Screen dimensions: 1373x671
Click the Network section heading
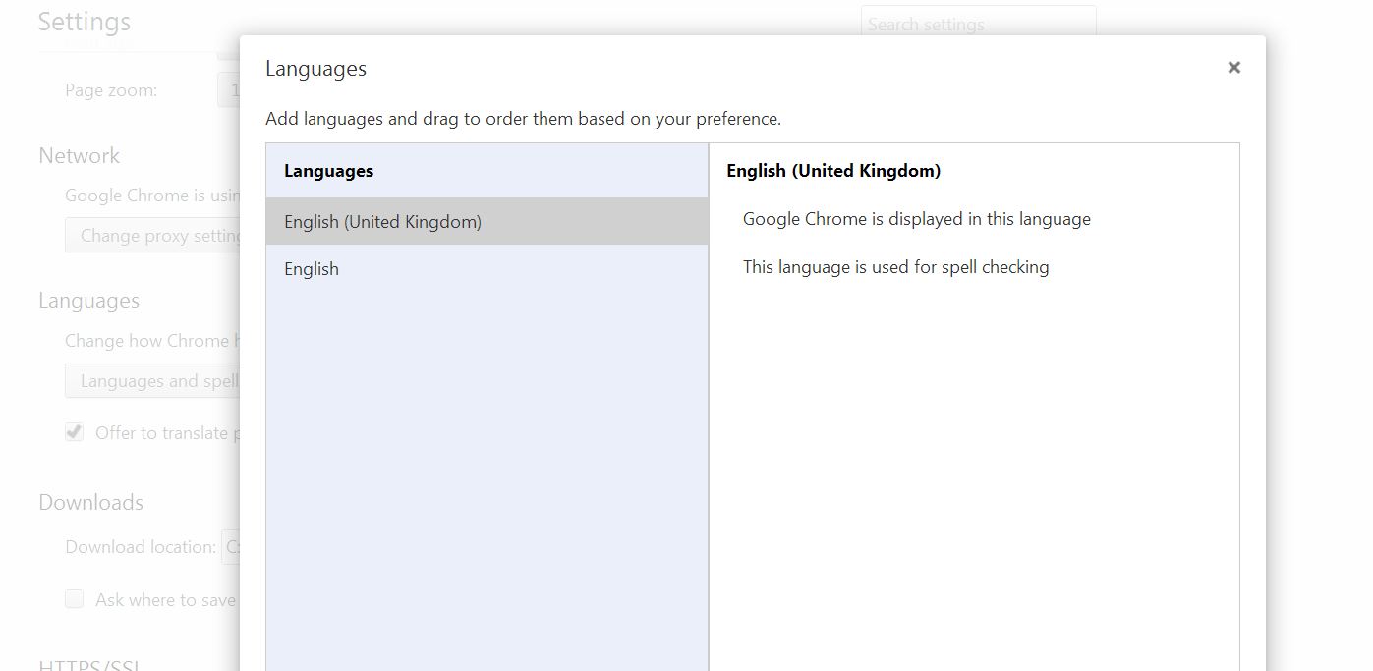click(79, 156)
